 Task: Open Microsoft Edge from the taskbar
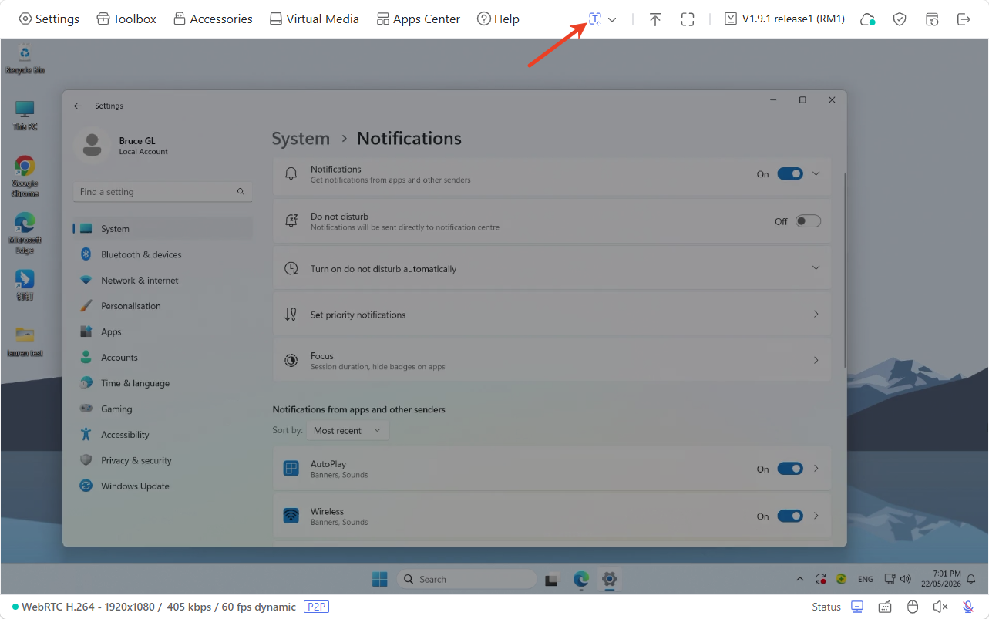point(580,579)
